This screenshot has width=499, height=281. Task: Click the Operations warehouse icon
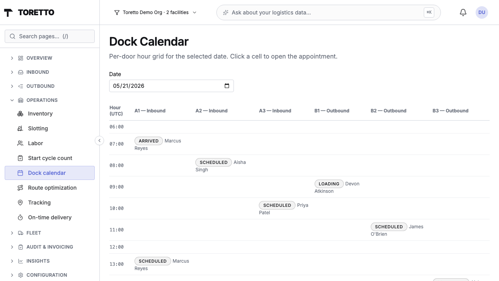(x=21, y=100)
